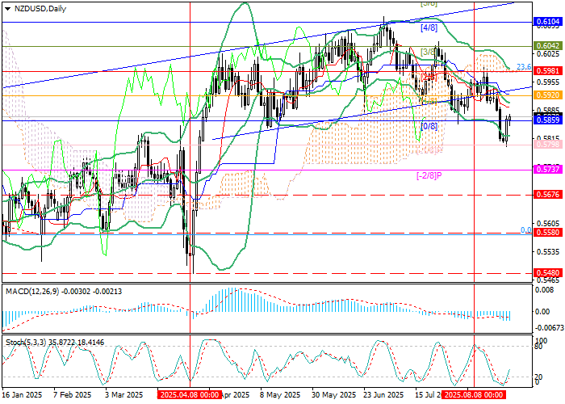The width and height of the screenshot is (565, 404).
Task: Select the 0.5580 red price label
Action: point(548,233)
